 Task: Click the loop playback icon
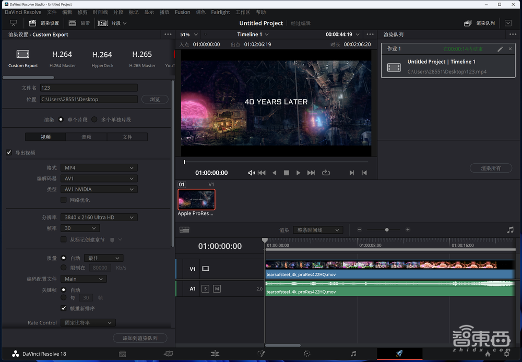tap(326, 173)
